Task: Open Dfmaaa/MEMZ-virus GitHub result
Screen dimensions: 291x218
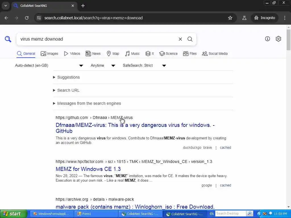Action: (x=135, y=128)
